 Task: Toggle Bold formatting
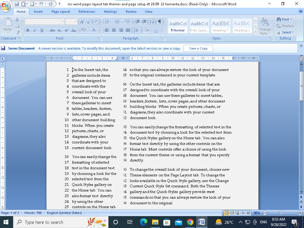pos(28,30)
